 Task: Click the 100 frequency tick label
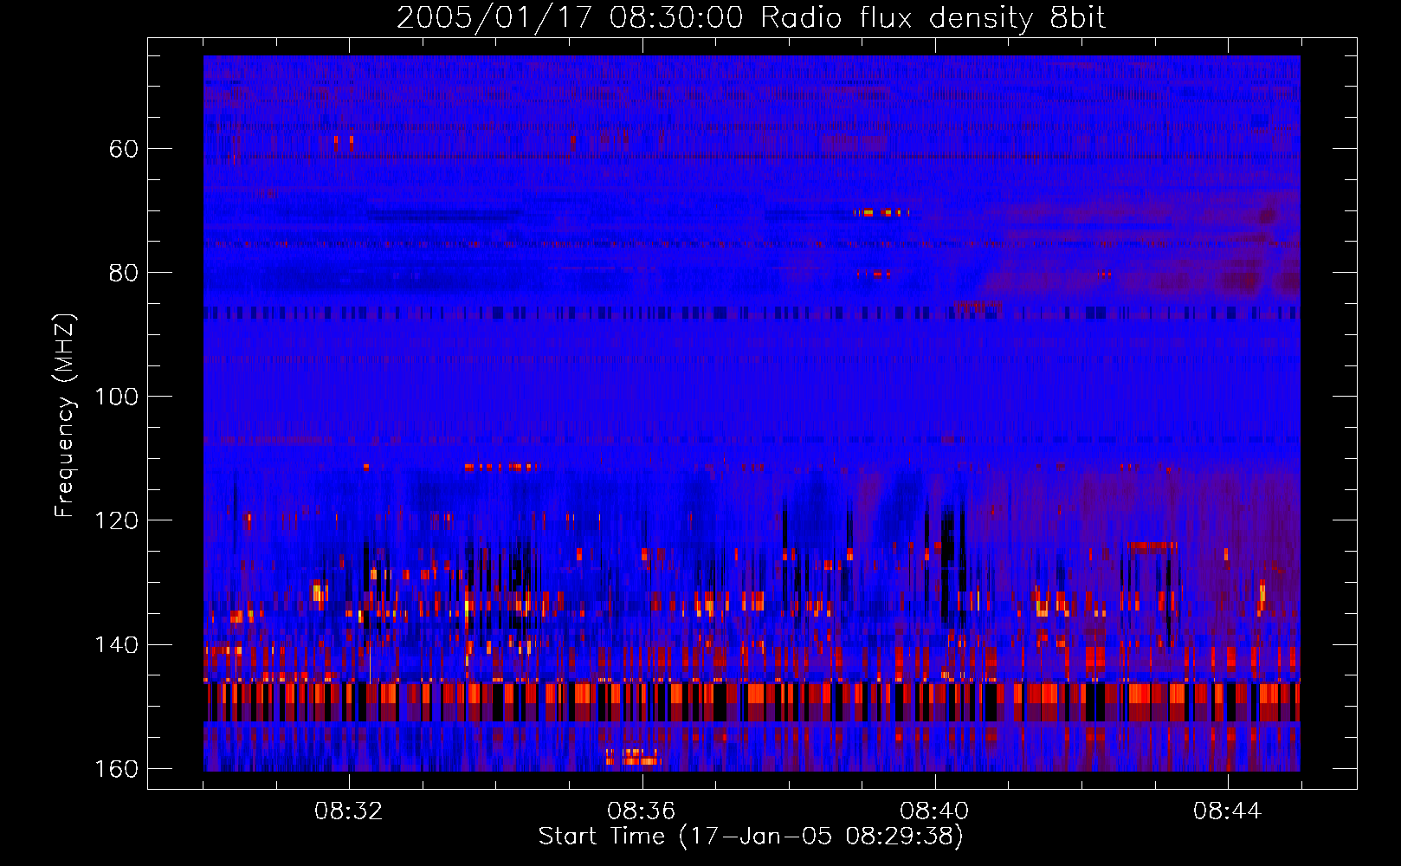[x=116, y=397]
